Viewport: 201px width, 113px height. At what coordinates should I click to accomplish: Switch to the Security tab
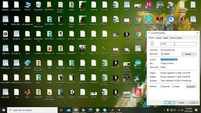pyautogui.click(x=159, y=38)
